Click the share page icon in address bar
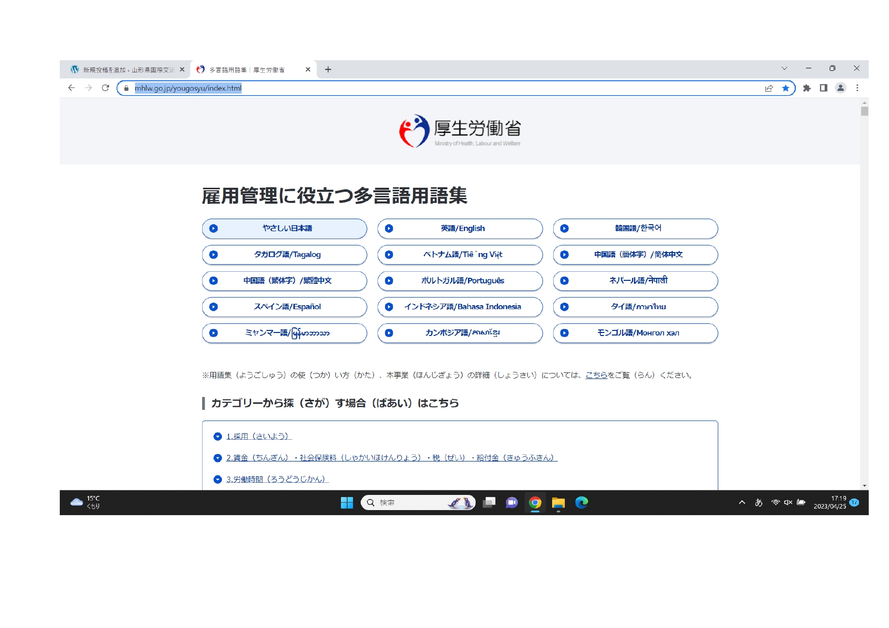This screenshot has height=628, width=889. point(769,88)
